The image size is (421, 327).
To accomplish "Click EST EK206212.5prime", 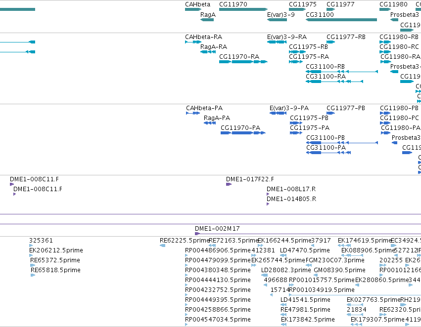I will (56, 250).
